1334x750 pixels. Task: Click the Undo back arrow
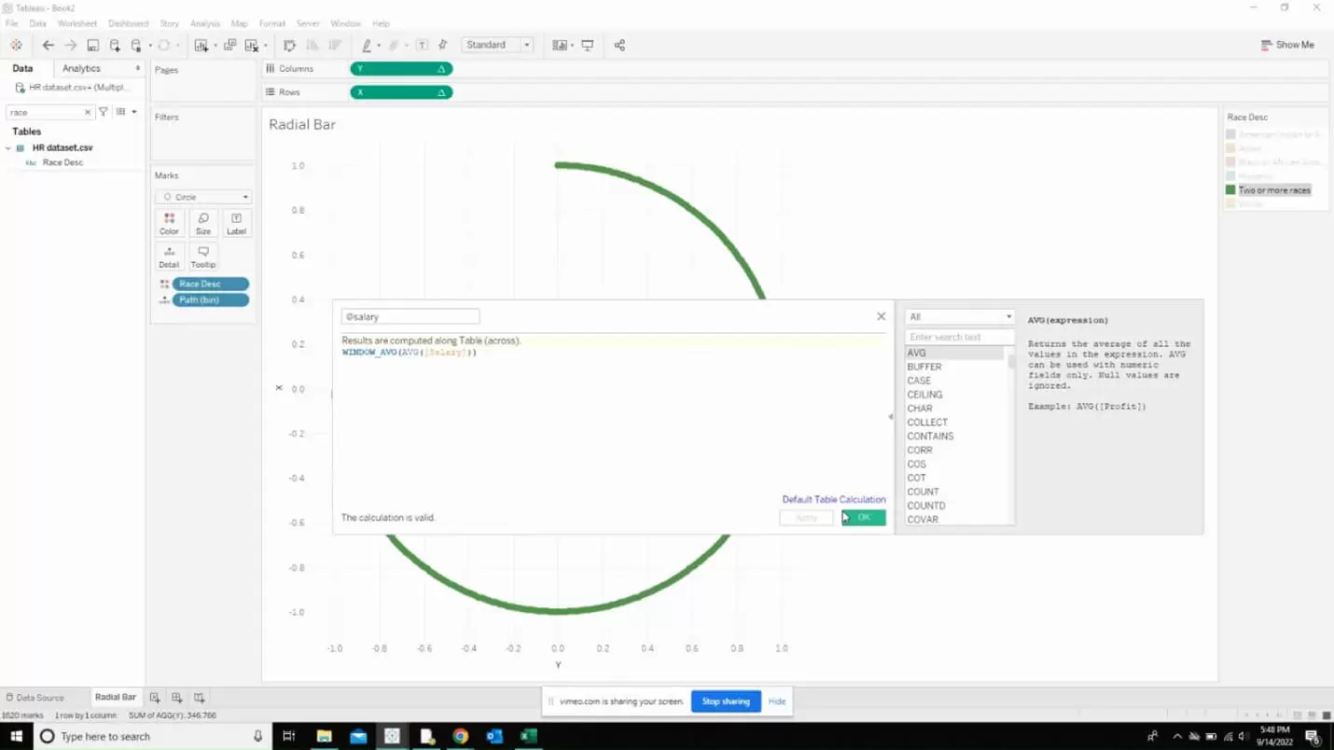(49, 45)
